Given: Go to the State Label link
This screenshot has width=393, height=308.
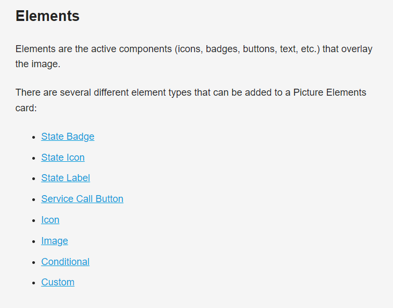Looking at the screenshot, I should pyautogui.click(x=66, y=178).
